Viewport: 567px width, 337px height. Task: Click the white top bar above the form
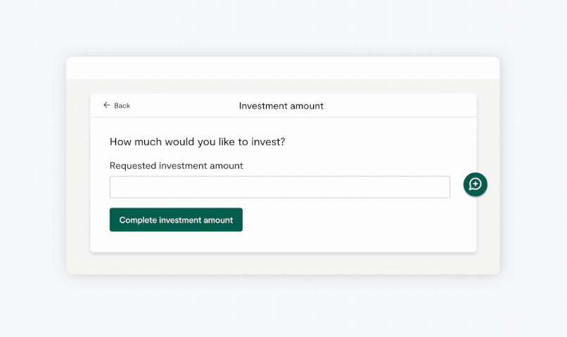(x=283, y=68)
